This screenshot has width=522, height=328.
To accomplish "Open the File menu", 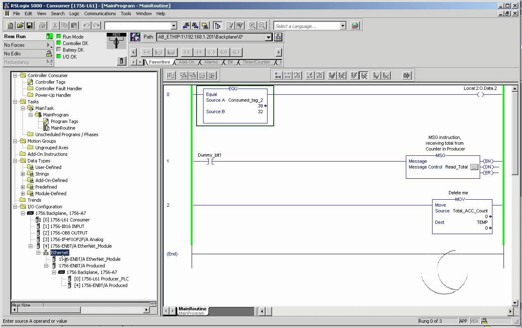I will [x=16, y=14].
